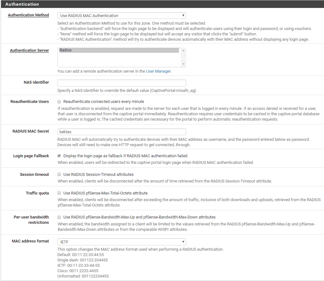Uncheck the login page fallback checkbox
Viewport: 324px width, 281px height.
tap(59, 156)
